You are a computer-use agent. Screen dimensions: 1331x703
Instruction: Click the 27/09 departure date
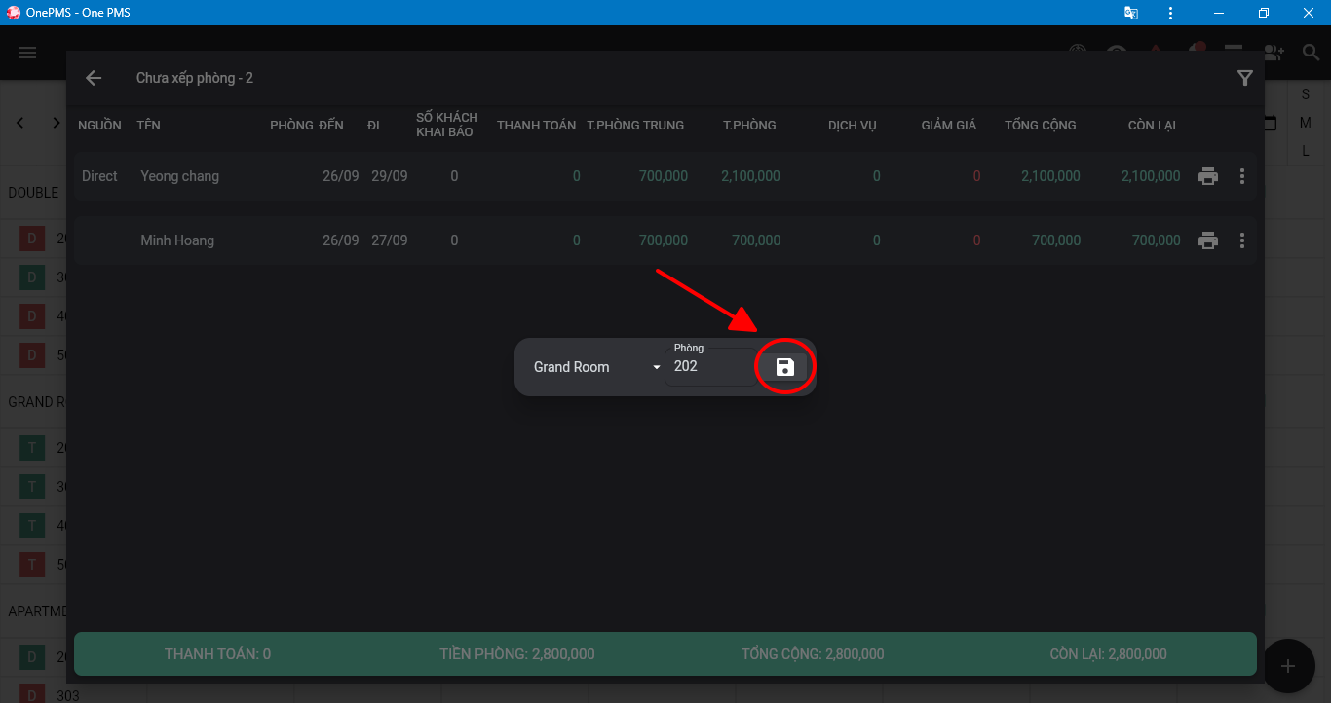click(x=390, y=240)
